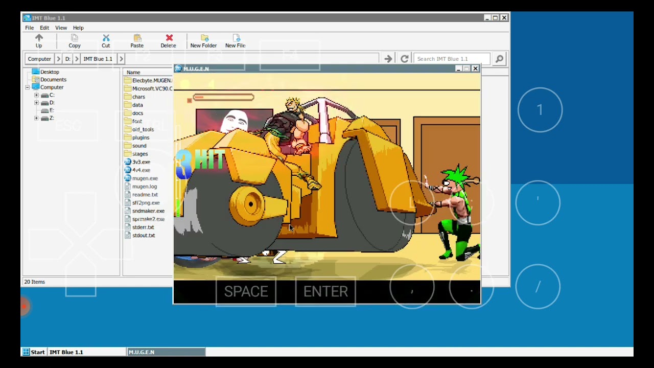Screen dimensions: 654x368
Task: Tap the round overlay button labeled /
Action: (538, 287)
